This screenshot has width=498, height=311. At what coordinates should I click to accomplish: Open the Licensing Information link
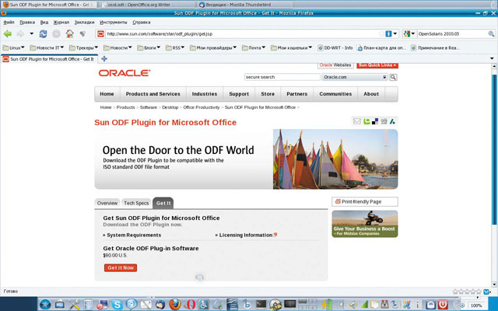point(246,235)
